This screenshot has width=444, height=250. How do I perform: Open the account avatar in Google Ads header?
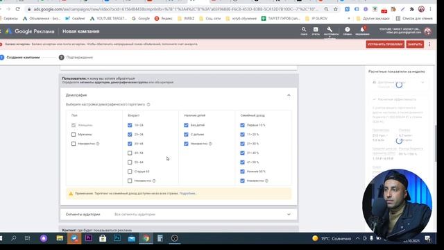[x=427, y=31]
